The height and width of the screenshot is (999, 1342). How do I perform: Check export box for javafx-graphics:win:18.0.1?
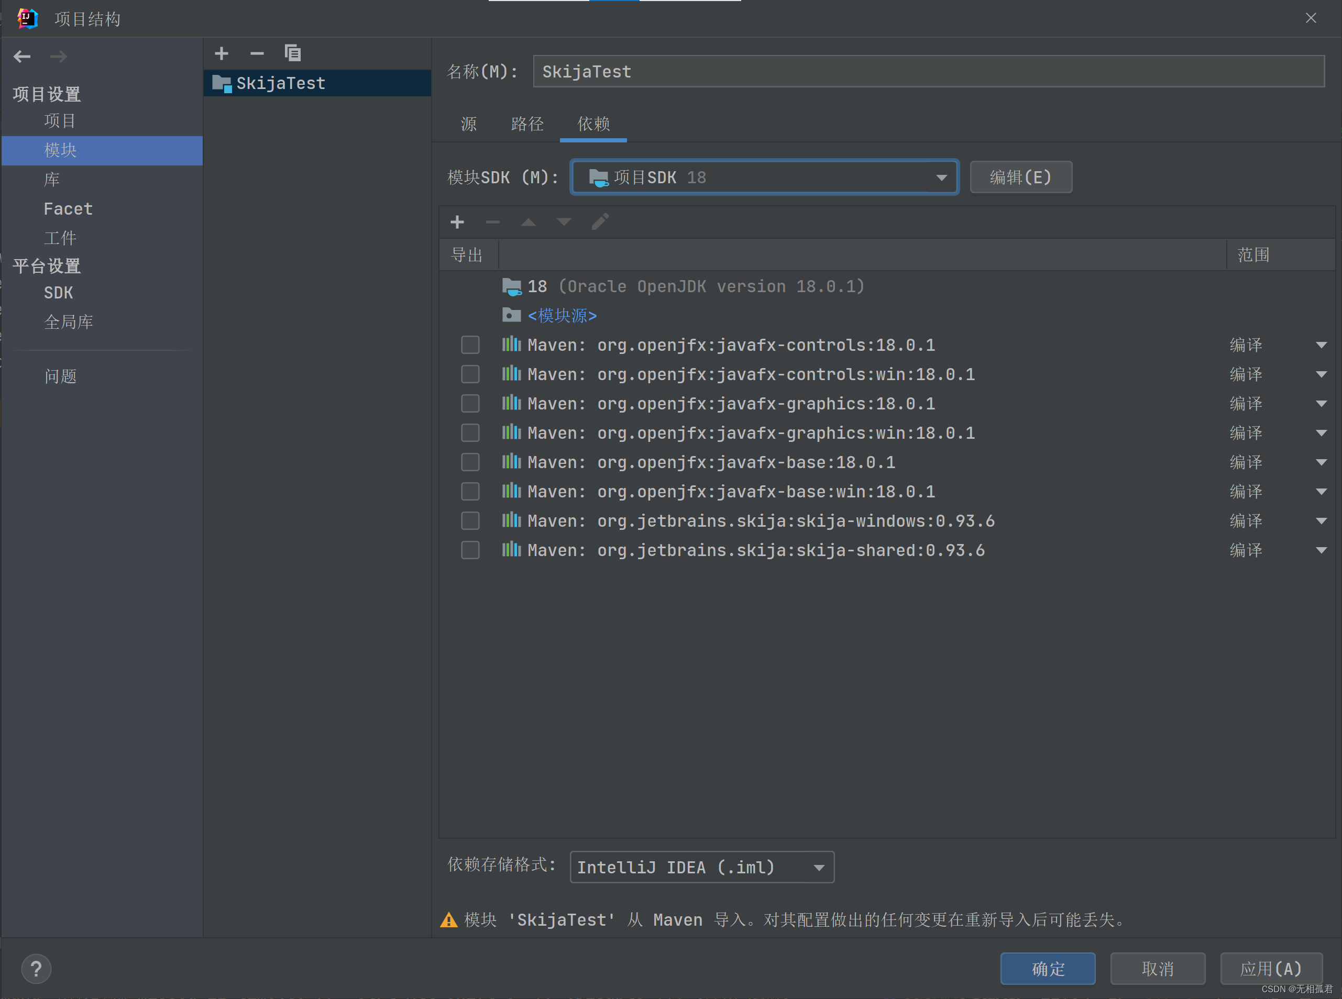click(470, 433)
